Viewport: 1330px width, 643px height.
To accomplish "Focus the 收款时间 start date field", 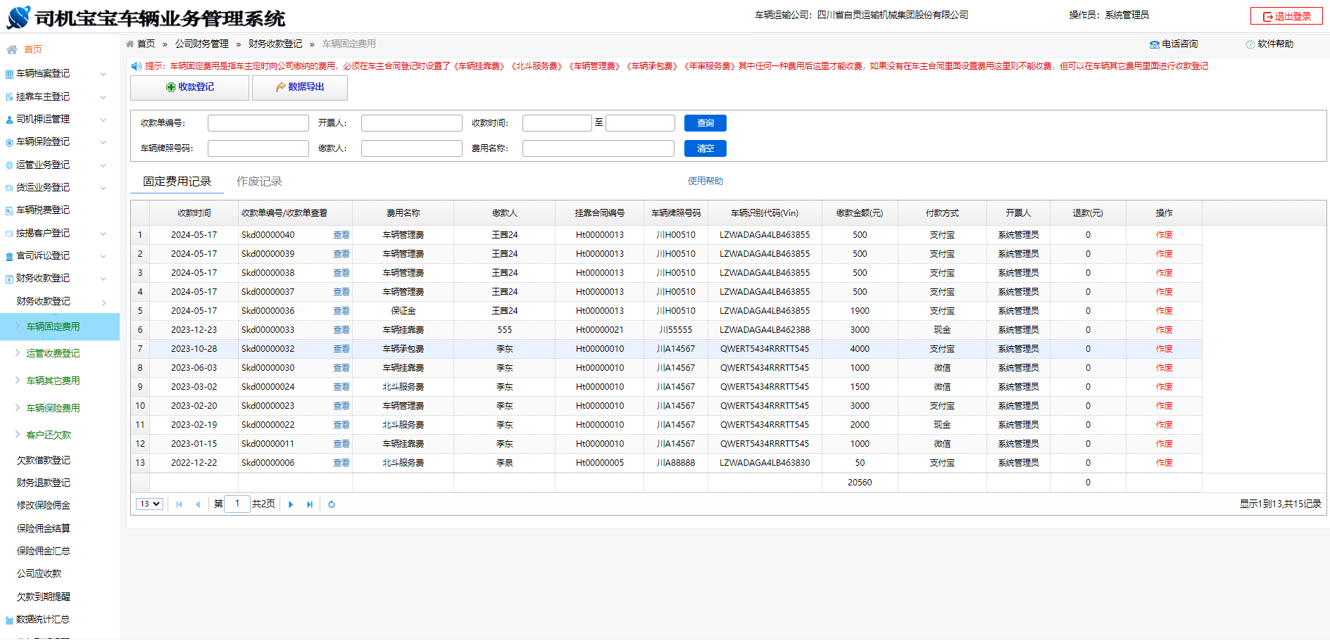I will pyautogui.click(x=557, y=123).
